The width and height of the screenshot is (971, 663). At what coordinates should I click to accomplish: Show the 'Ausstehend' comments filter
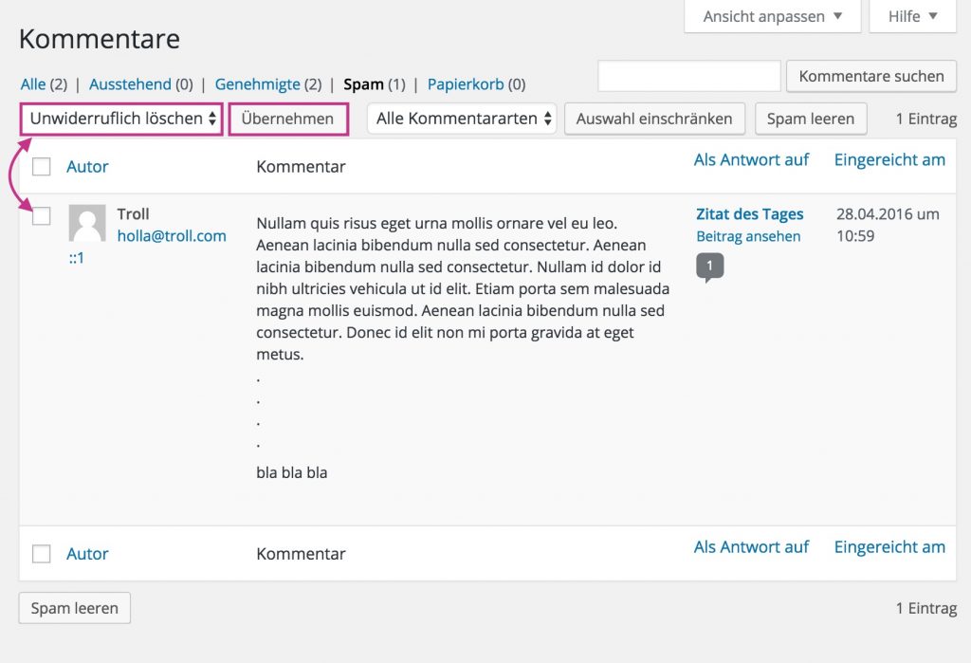[130, 84]
